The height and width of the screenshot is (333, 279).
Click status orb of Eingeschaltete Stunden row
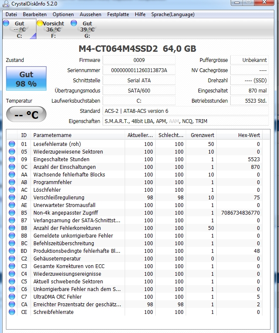(12, 159)
